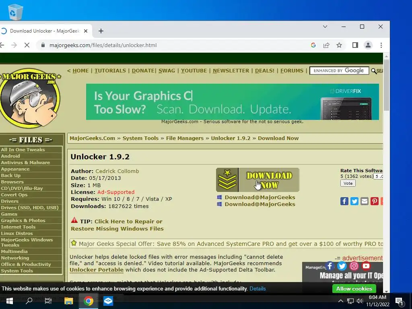The width and height of the screenshot is (412, 309).
Task: Click the page vertical scrollbar
Action: [386, 85]
